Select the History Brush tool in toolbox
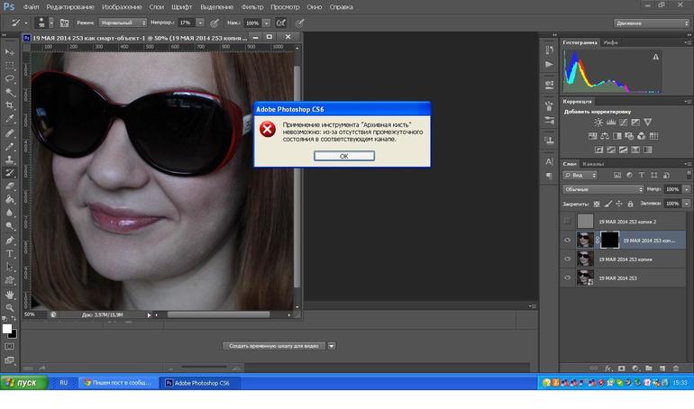 coord(10,172)
